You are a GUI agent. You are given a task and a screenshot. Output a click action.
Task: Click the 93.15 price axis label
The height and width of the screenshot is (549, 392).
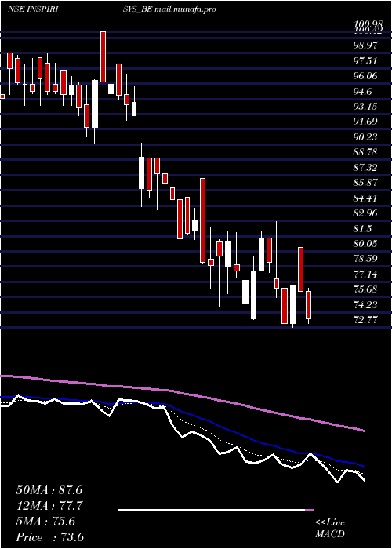(365, 106)
